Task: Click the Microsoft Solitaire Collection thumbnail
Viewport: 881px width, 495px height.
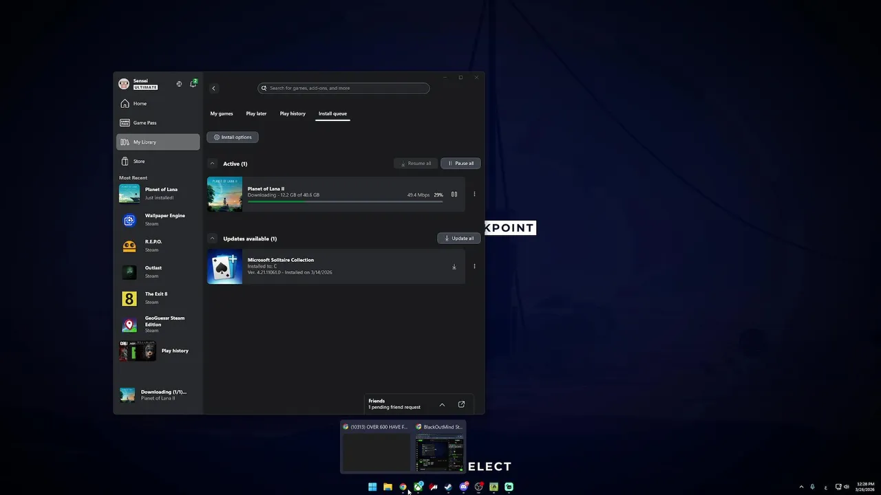Action: pos(224,267)
